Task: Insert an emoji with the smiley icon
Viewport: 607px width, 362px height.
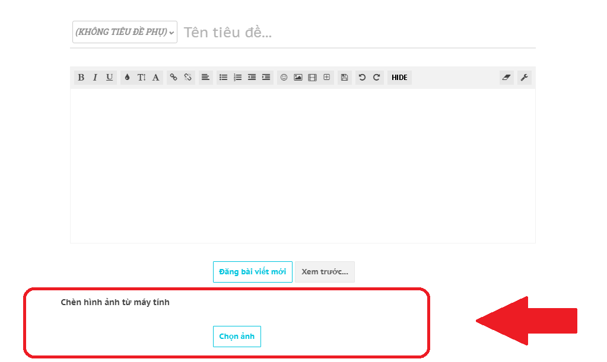Action: [285, 77]
